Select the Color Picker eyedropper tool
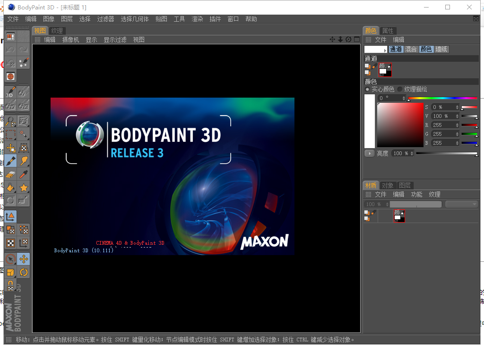Viewport: 484px width, 348px height. tap(24, 174)
